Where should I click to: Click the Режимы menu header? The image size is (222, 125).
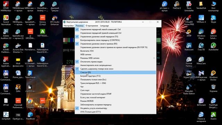(79, 26)
